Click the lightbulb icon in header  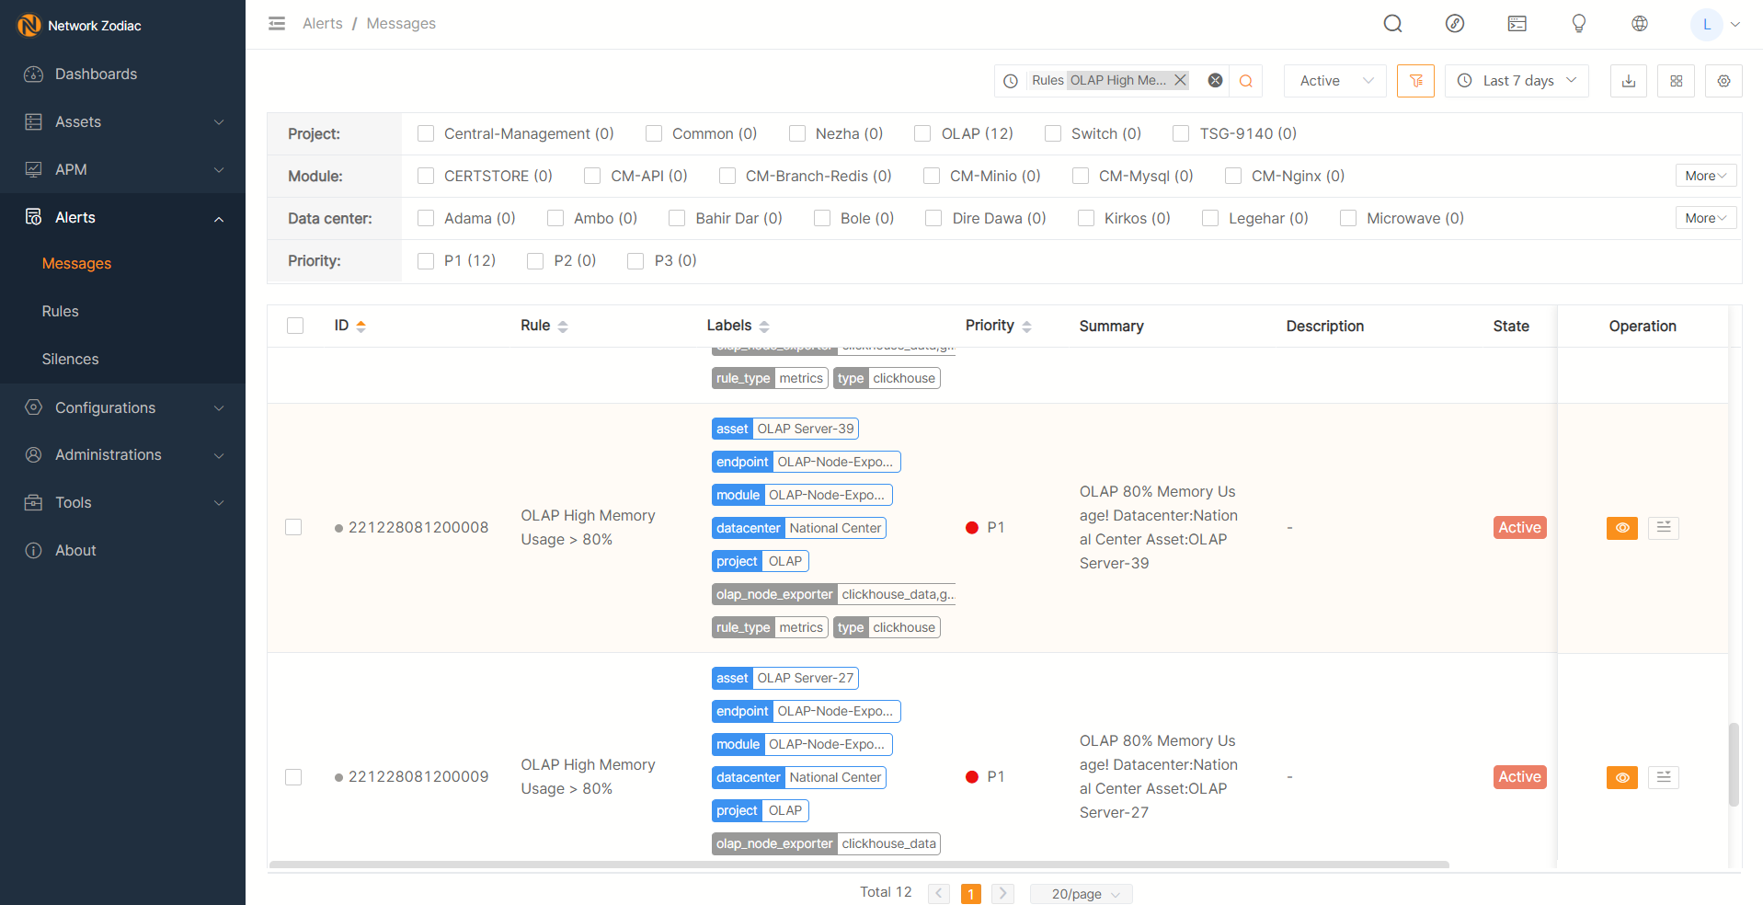click(1578, 24)
